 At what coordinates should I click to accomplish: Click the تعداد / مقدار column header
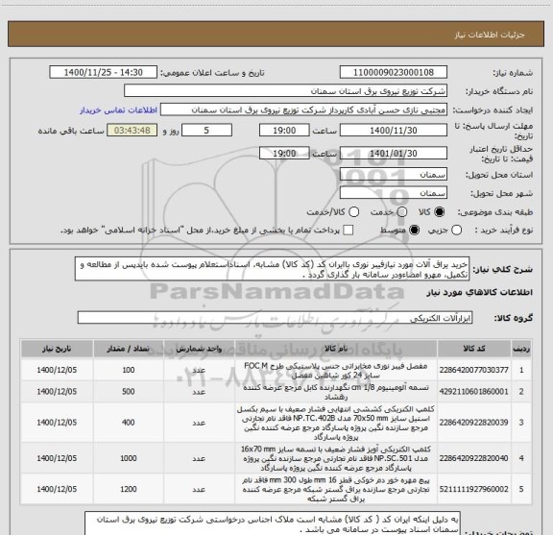(128, 349)
